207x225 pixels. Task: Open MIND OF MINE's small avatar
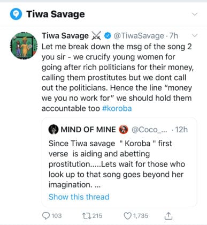tap(53, 130)
